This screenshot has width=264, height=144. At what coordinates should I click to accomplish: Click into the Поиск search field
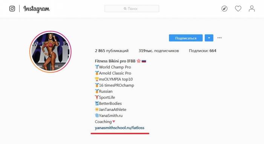[x=132, y=9]
